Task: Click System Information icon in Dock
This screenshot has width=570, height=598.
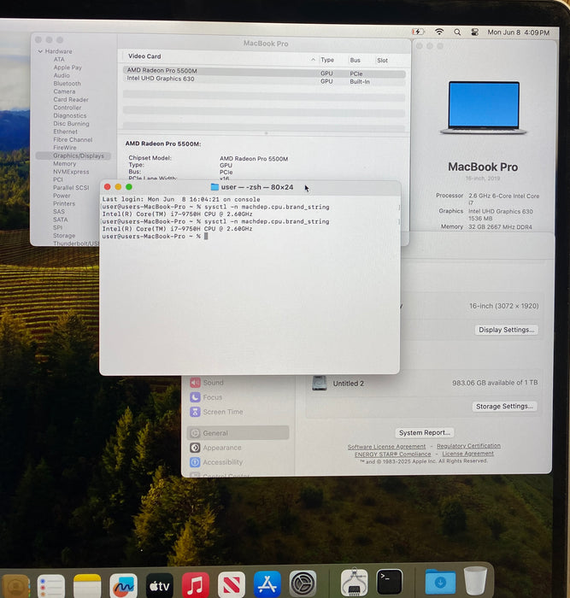Action: coord(354,583)
